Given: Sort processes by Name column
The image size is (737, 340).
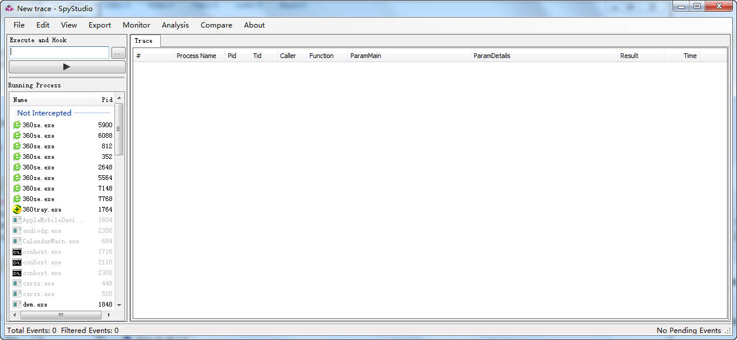Looking at the screenshot, I should pyautogui.click(x=50, y=100).
